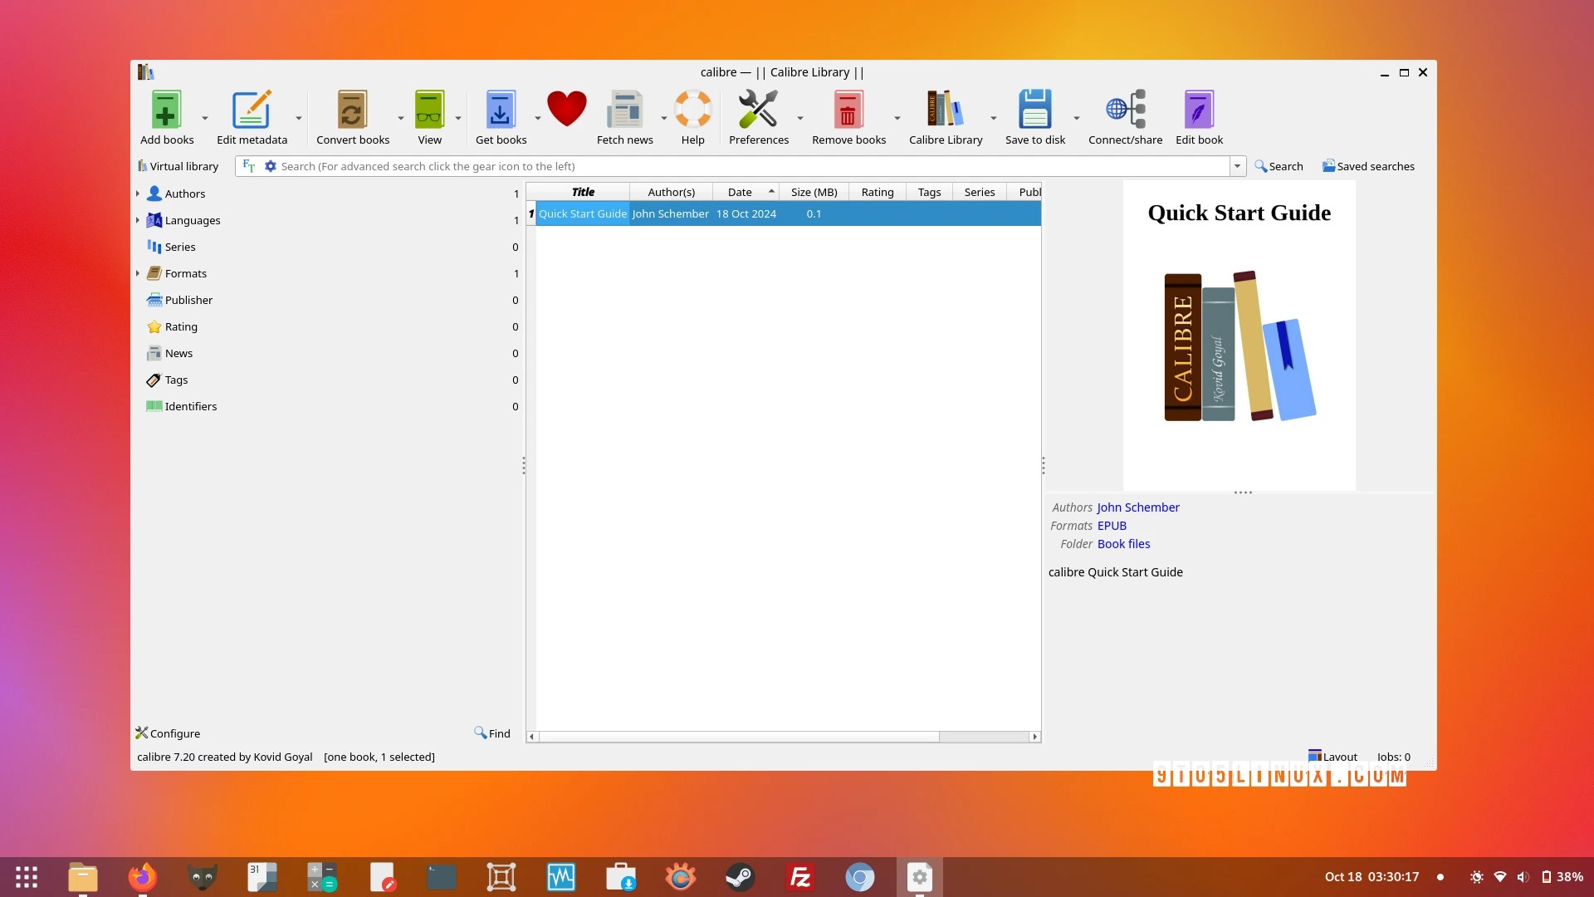The image size is (1594, 897).
Task: Sort by the Author(s) column header
Action: tap(671, 192)
